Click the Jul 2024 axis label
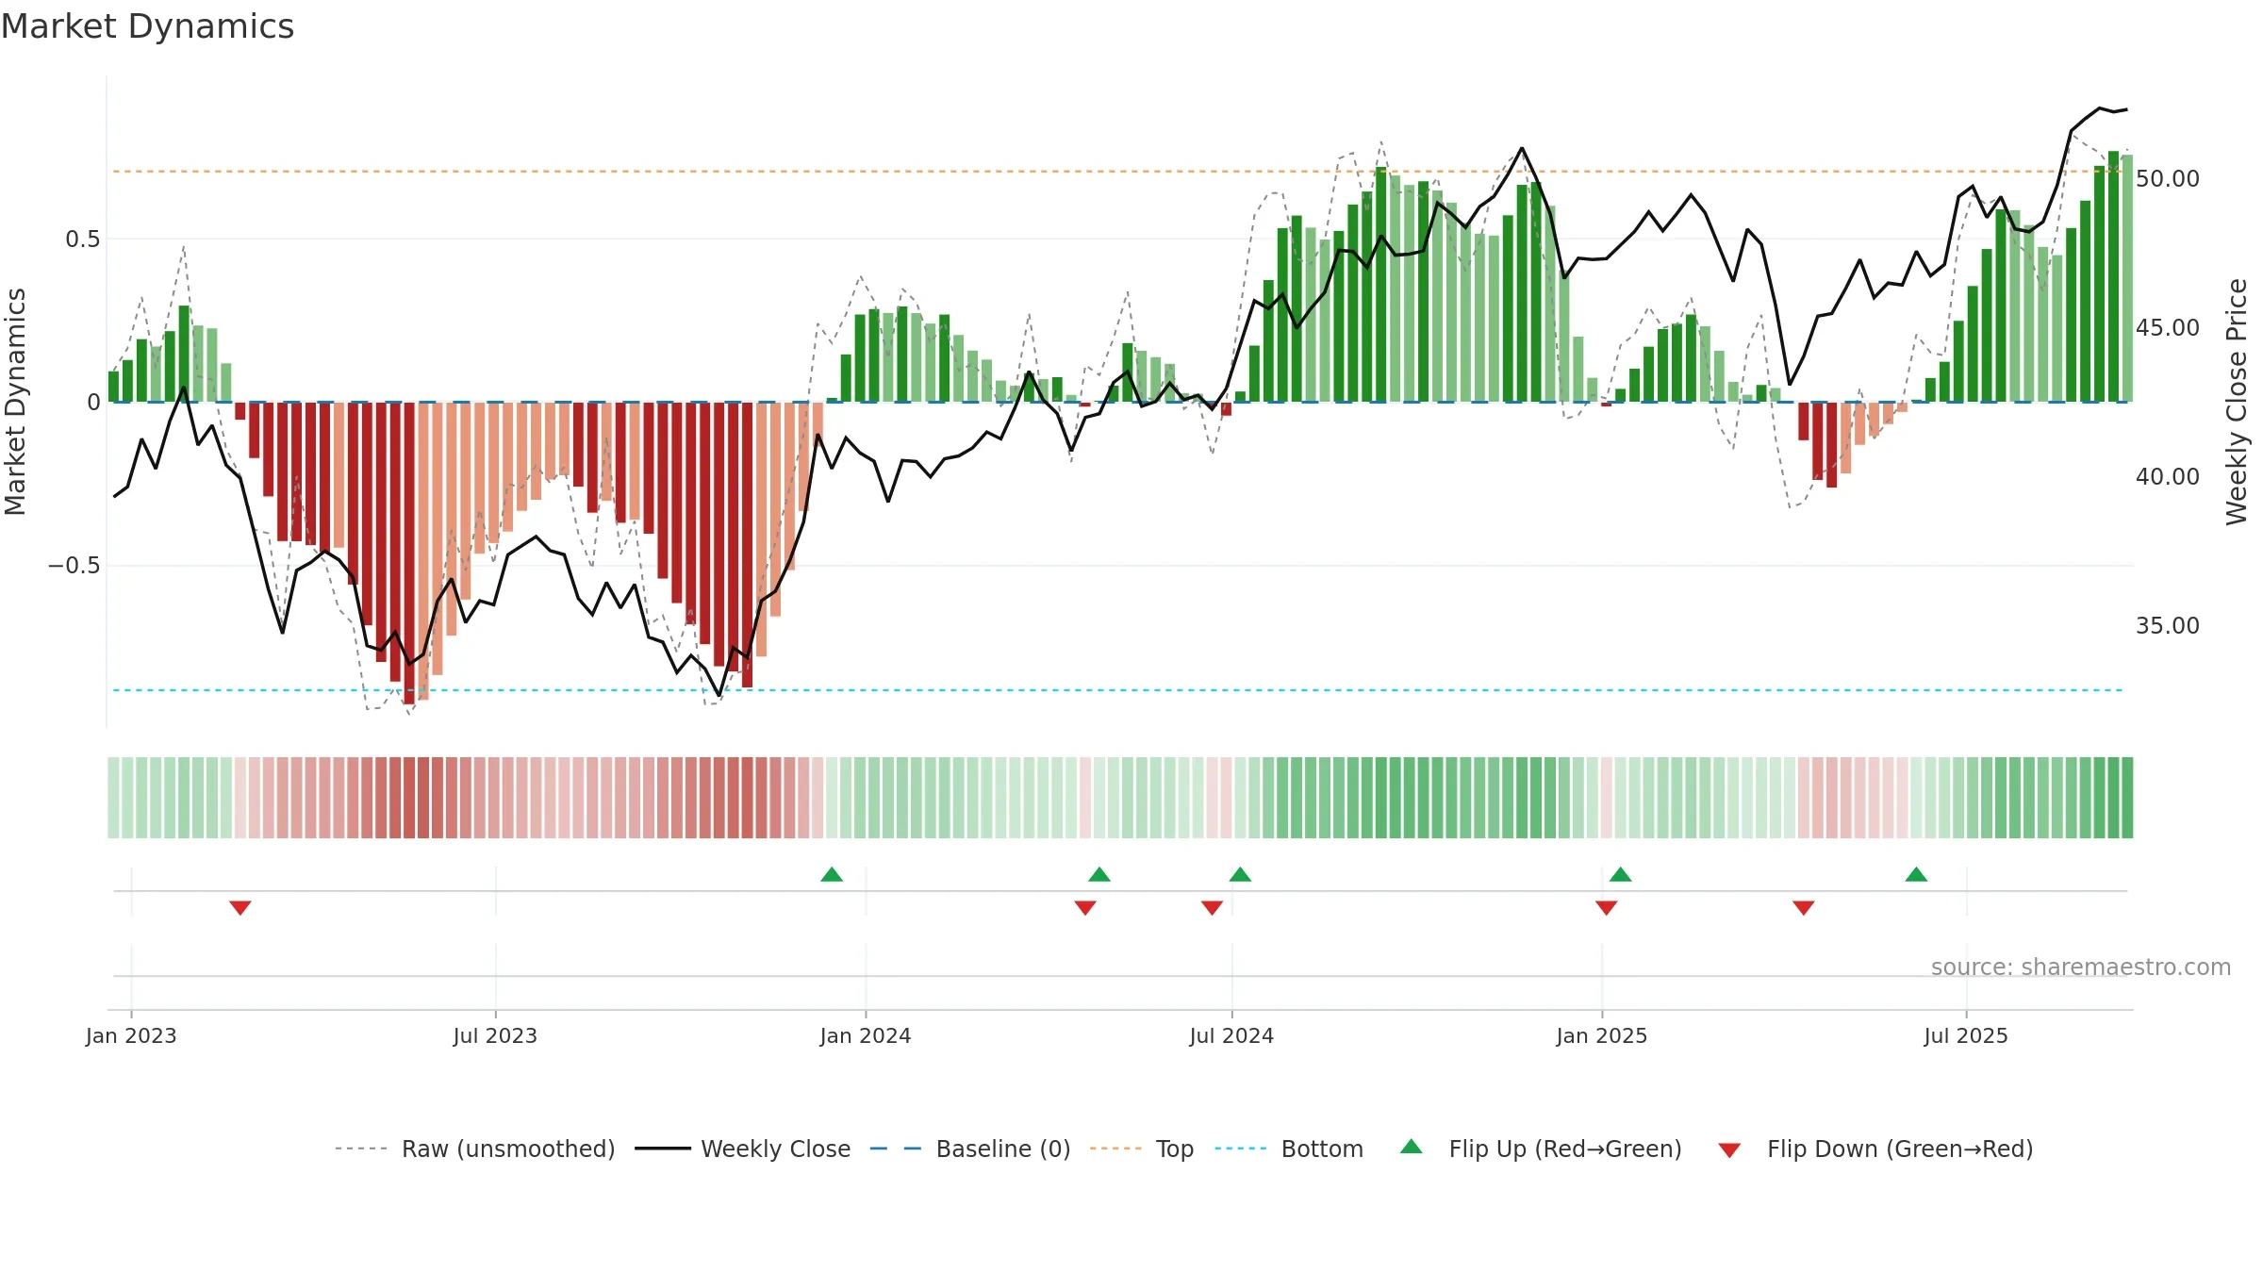2263x1273 pixels. click(1231, 1035)
